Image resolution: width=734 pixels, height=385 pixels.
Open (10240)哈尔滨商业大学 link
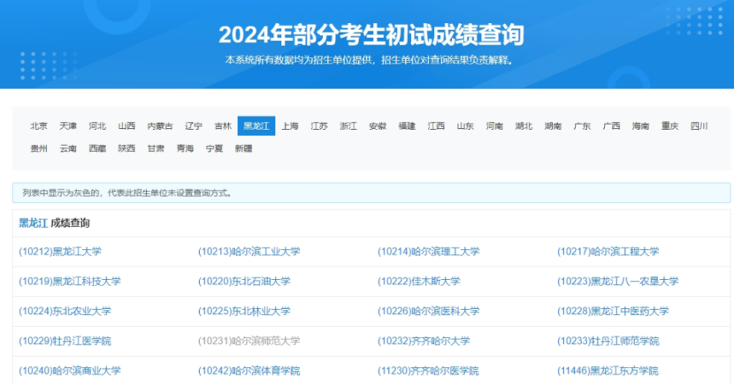(x=70, y=371)
